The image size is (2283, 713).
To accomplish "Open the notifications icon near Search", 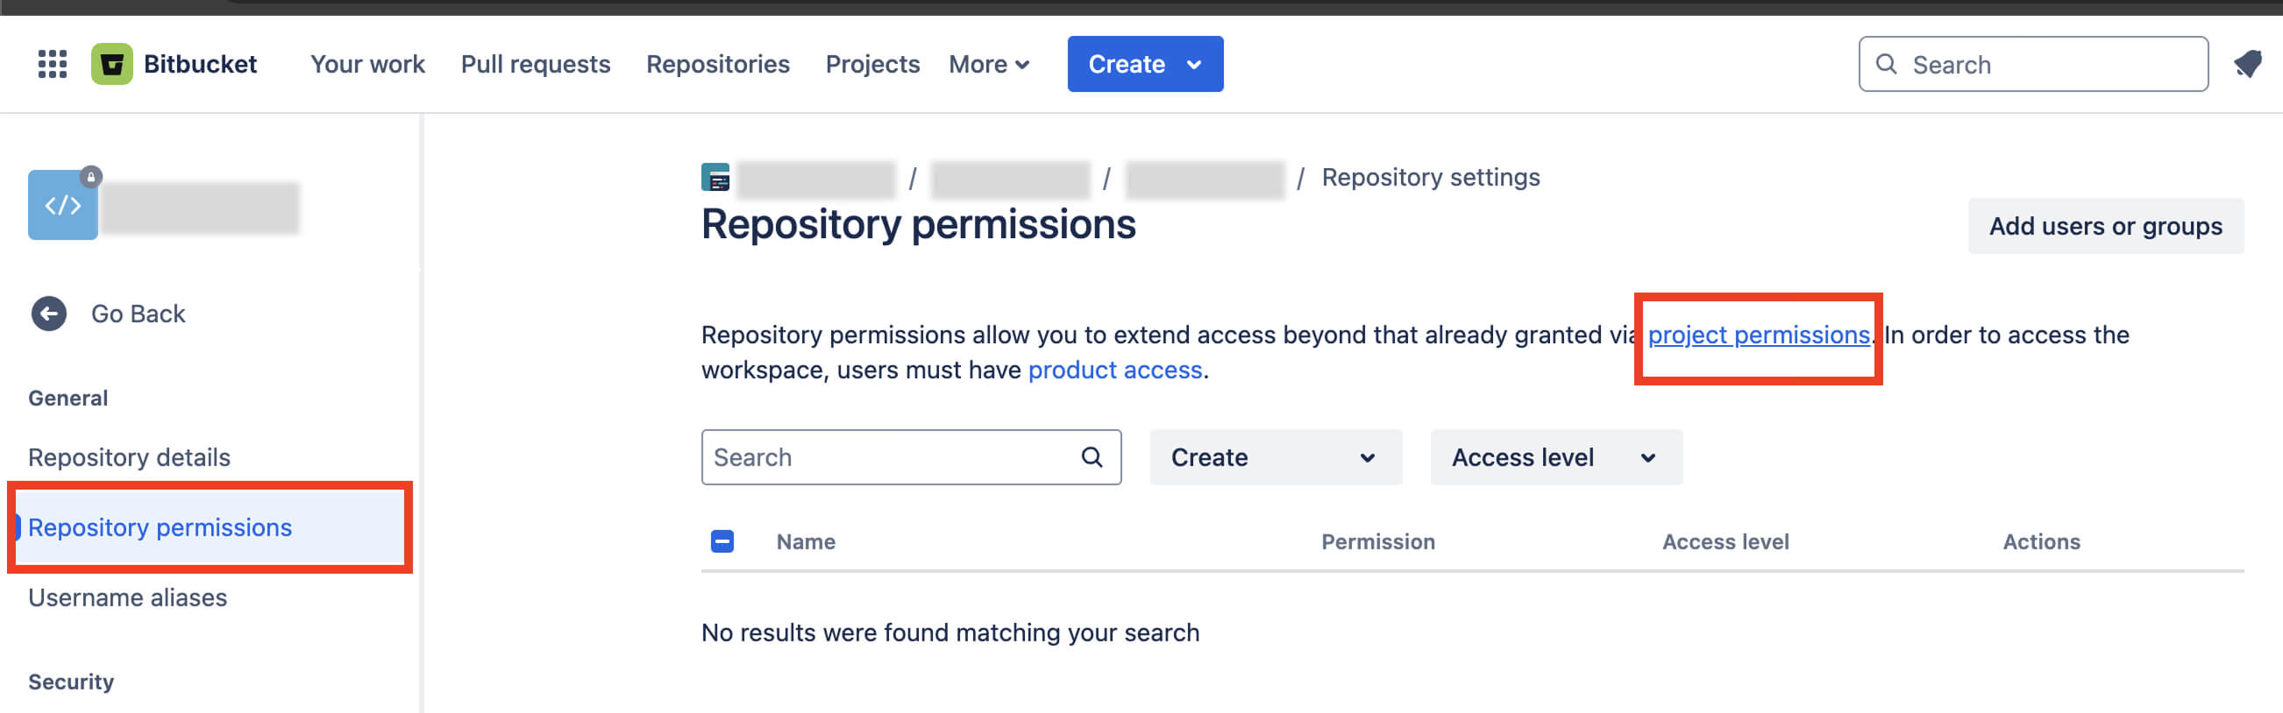I will (2248, 64).
